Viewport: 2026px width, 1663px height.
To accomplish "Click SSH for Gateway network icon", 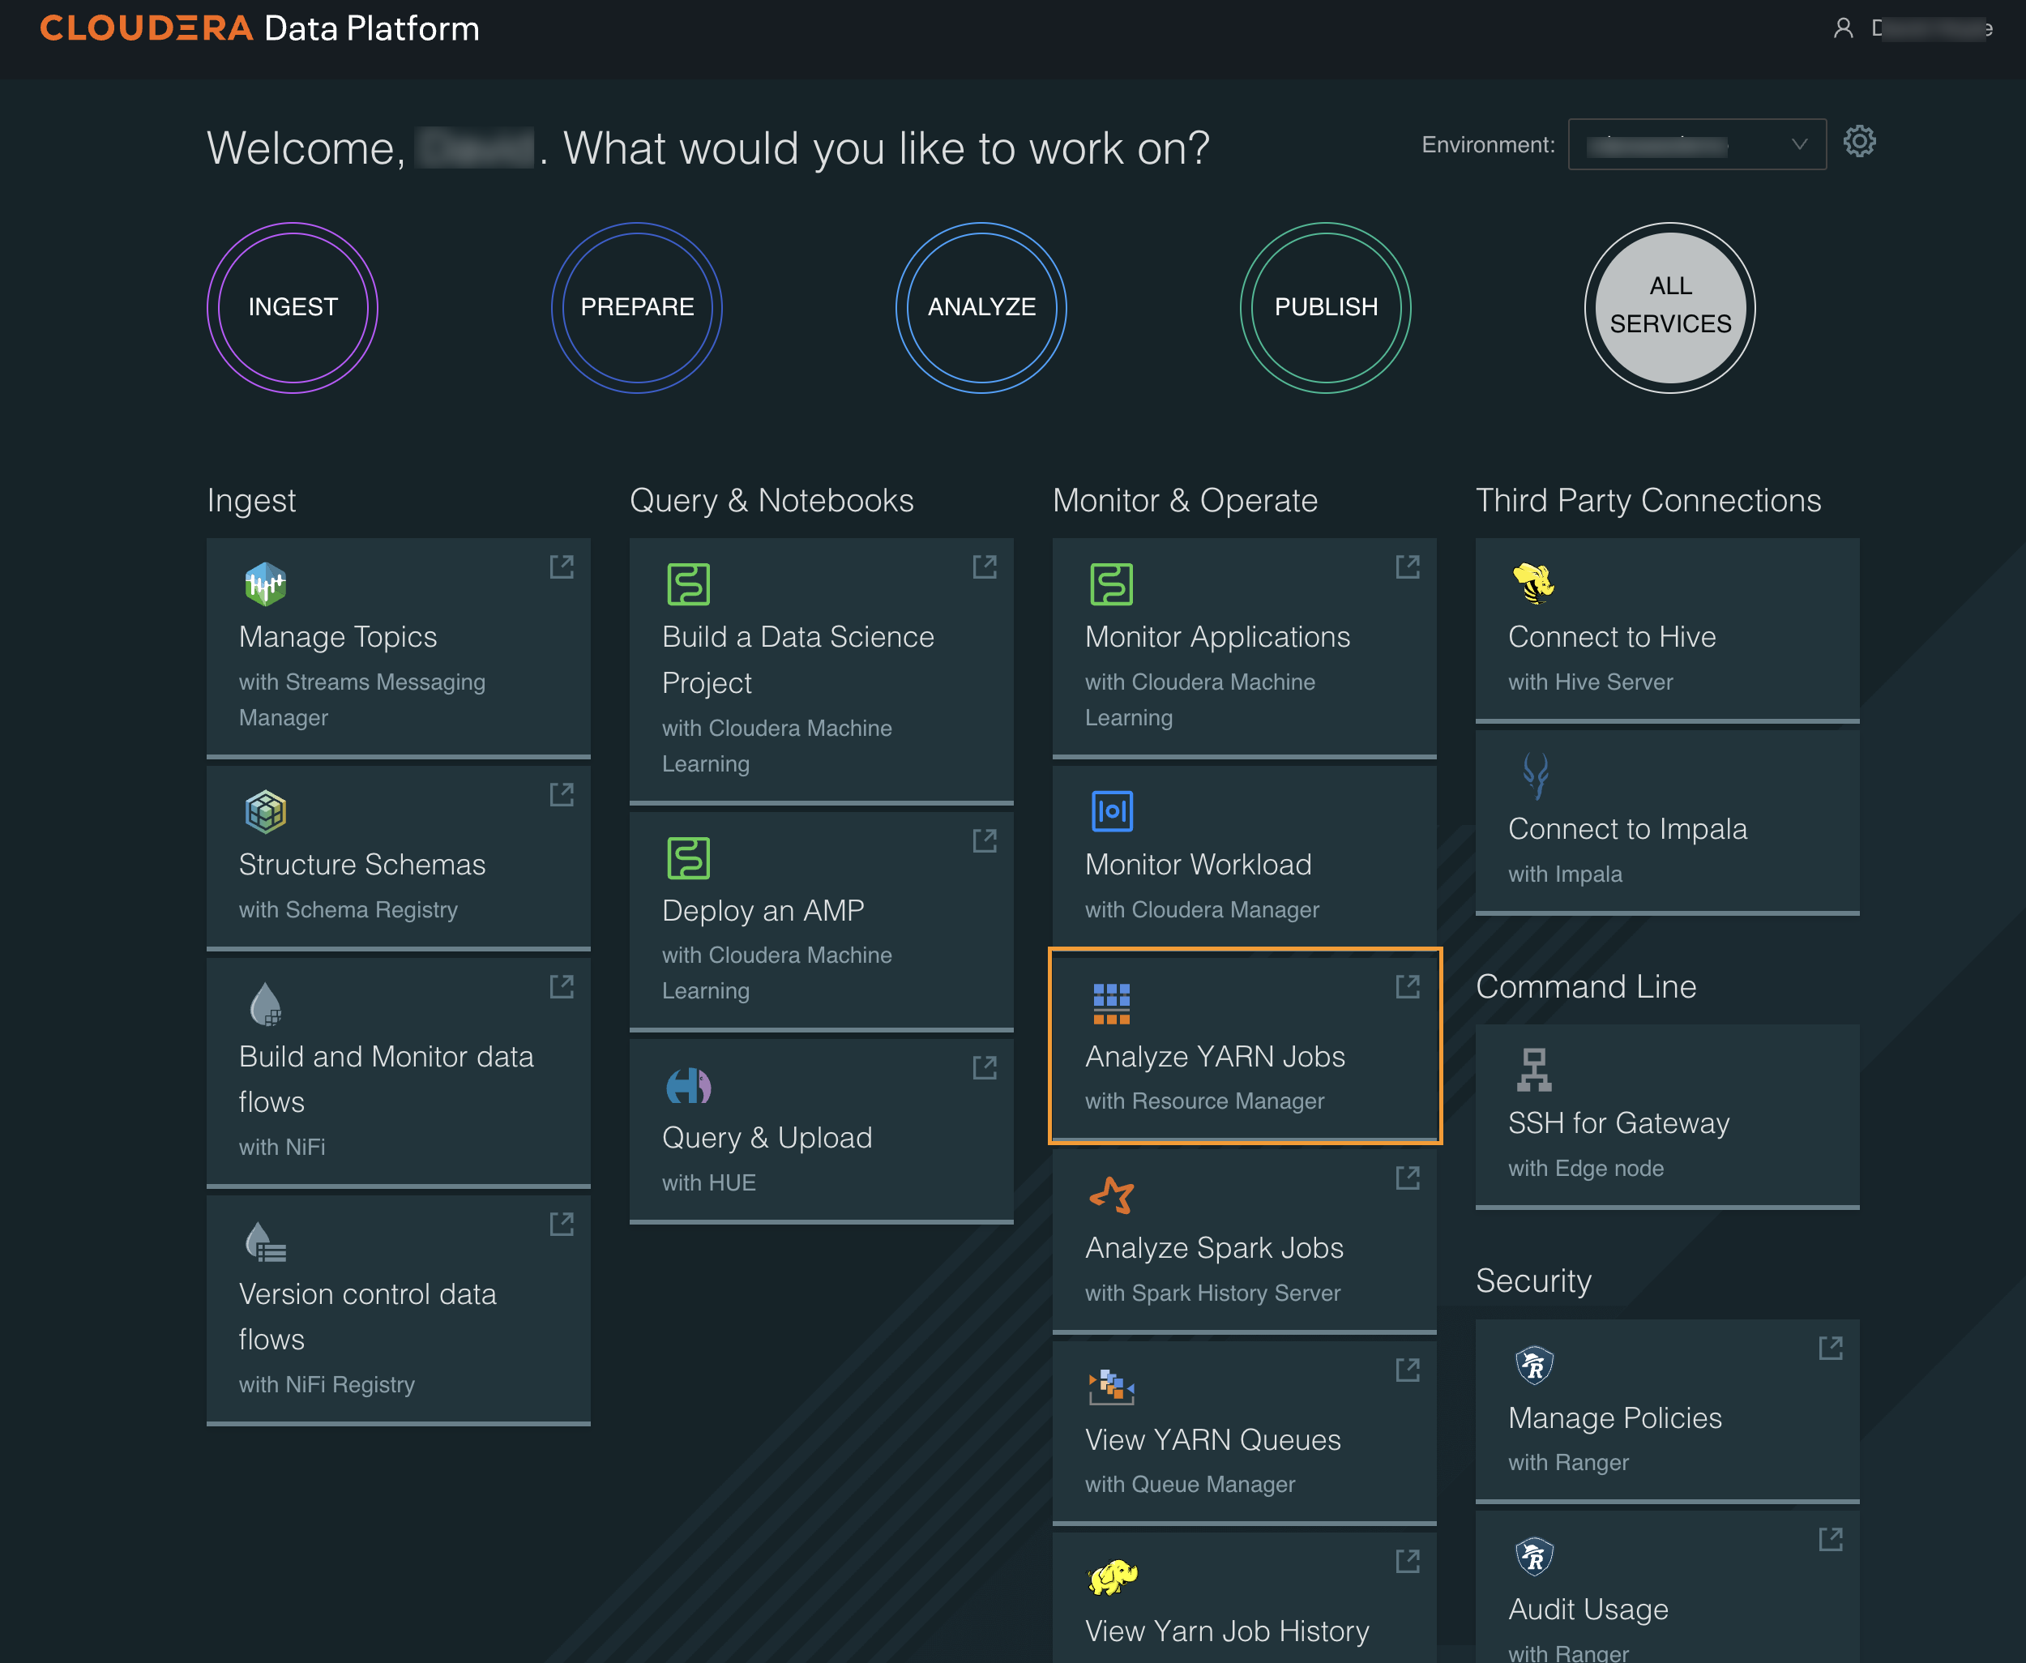I will [1533, 1070].
